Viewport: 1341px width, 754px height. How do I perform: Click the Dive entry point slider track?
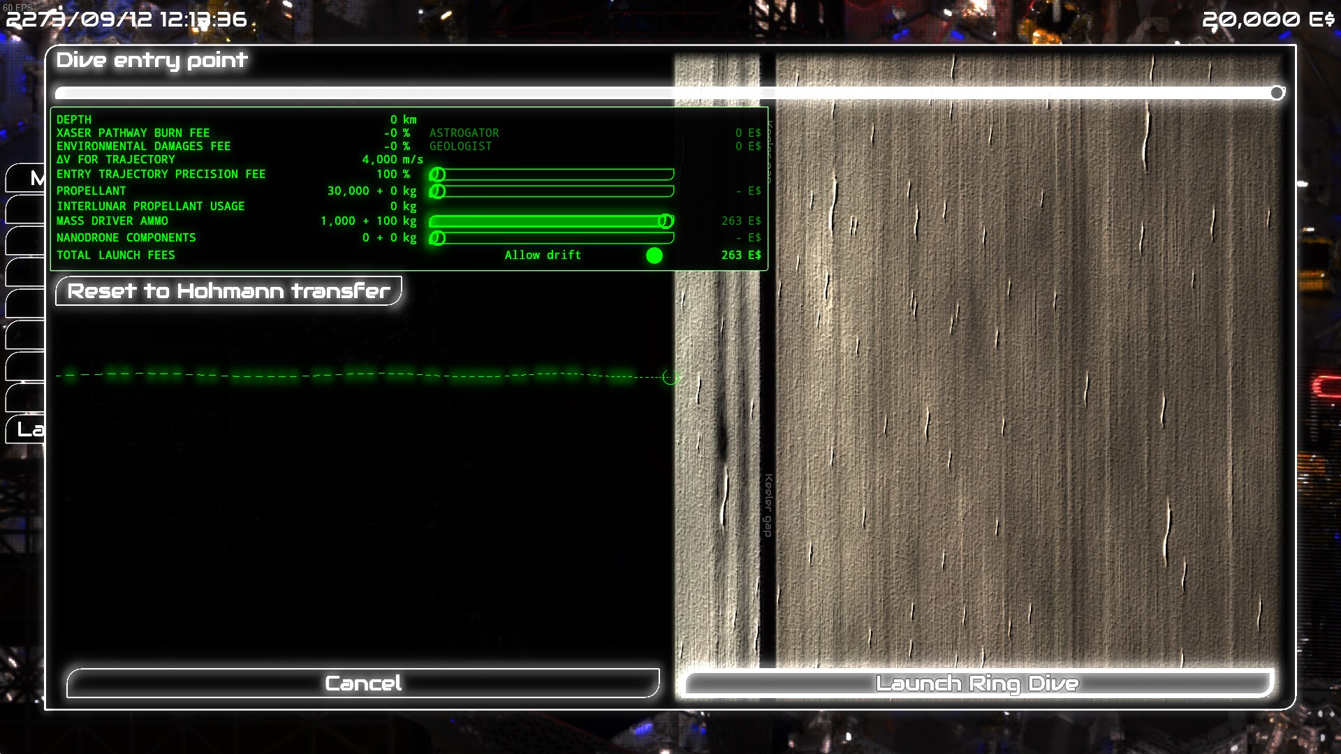629,93
